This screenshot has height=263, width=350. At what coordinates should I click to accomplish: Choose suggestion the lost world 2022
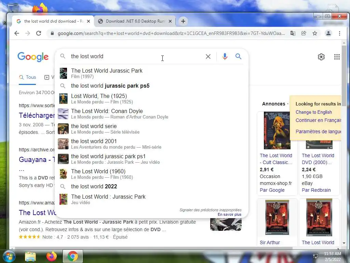151,187
